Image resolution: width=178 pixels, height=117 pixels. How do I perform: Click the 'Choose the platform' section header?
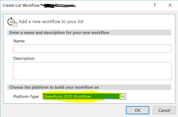click(54, 87)
